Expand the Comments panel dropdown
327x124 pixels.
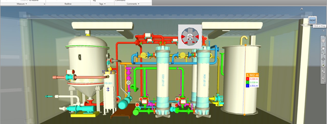(133, 4)
